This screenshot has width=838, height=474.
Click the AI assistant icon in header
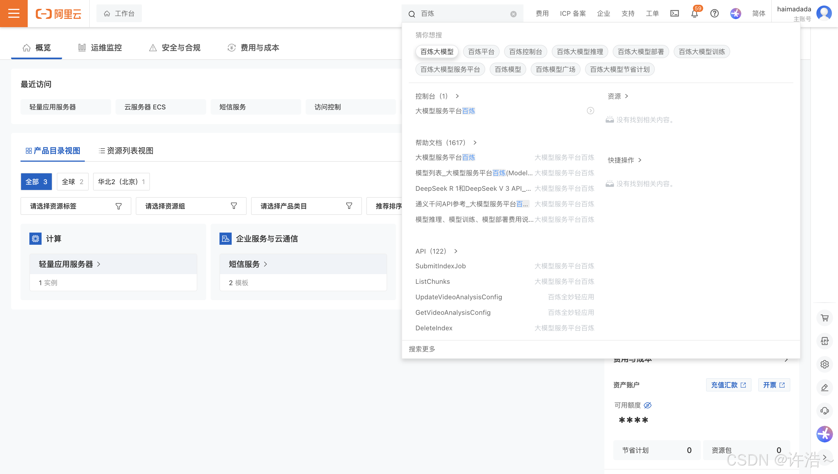735,13
